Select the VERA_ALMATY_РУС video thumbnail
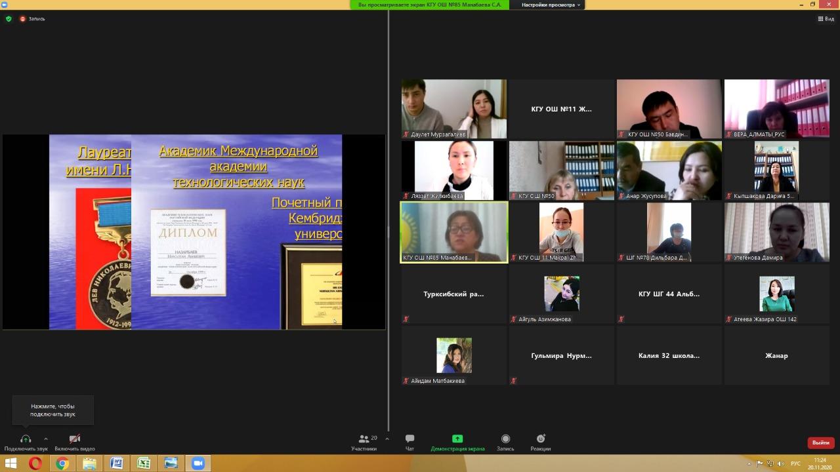The height and width of the screenshot is (472, 840). click(776, 109)
